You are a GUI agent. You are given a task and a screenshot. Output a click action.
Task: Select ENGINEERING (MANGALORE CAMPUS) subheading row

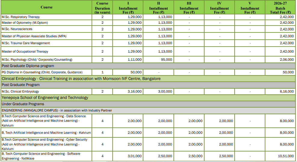coord(57,110)
